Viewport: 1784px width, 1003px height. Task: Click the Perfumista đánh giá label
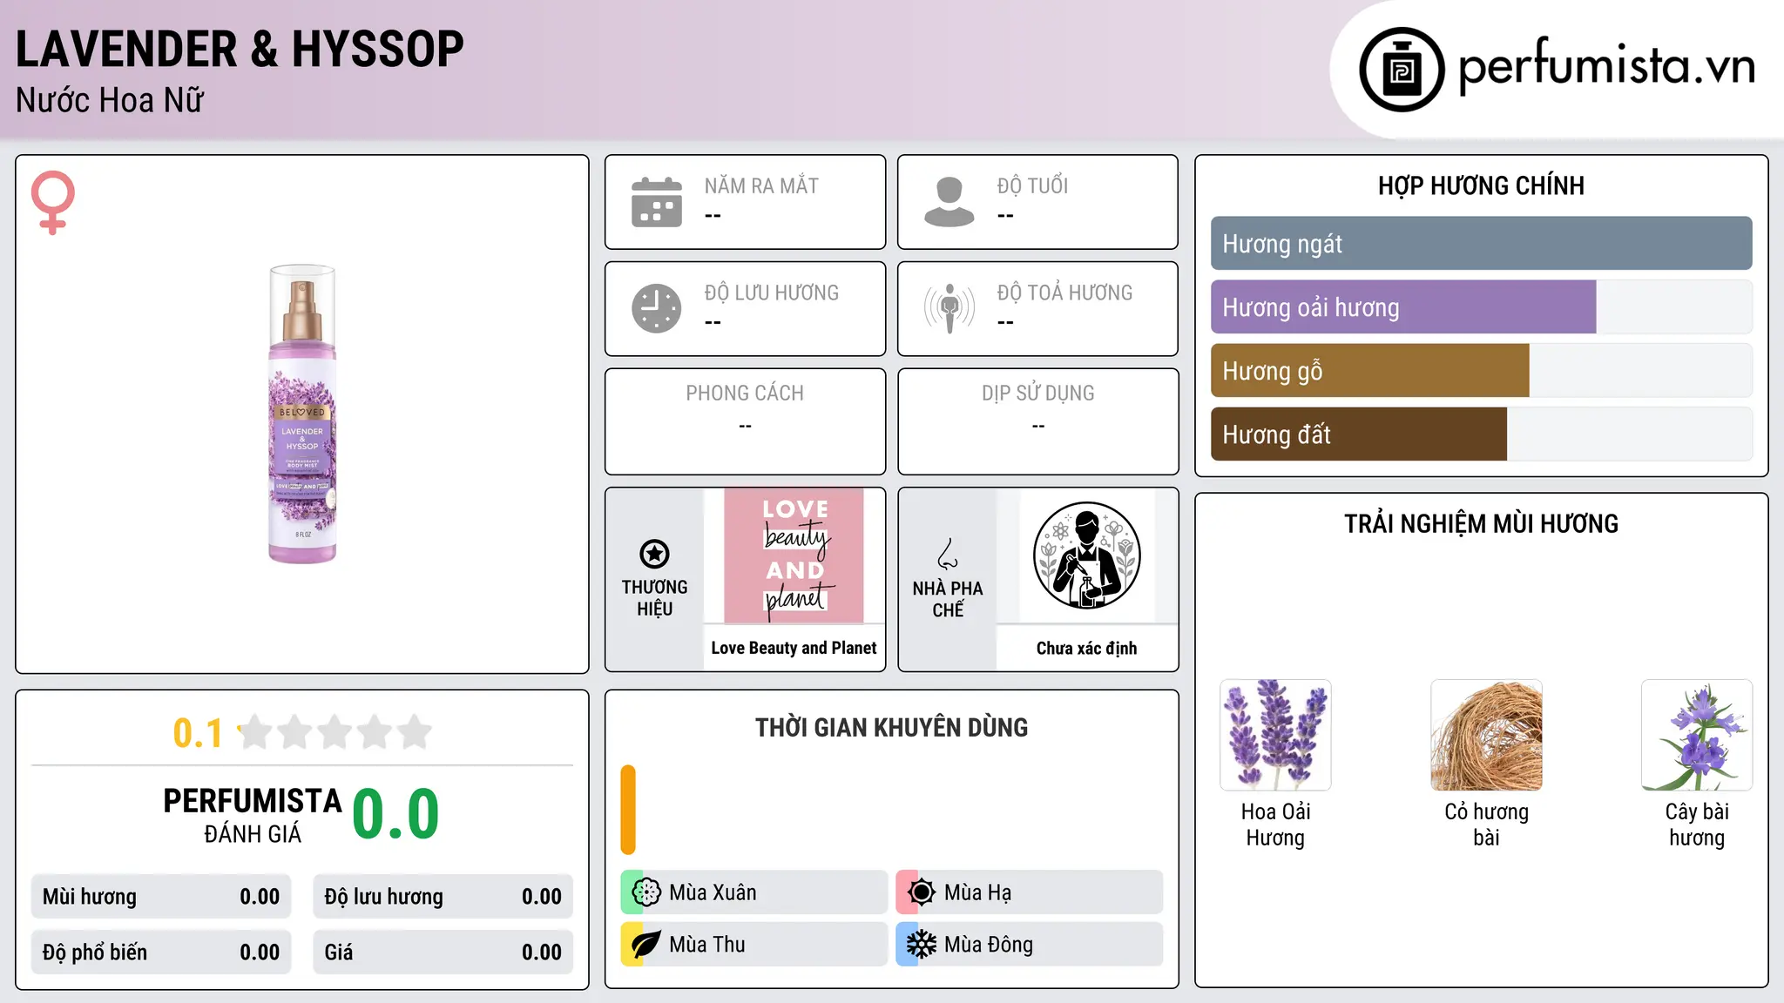click(x=253, y=814)
